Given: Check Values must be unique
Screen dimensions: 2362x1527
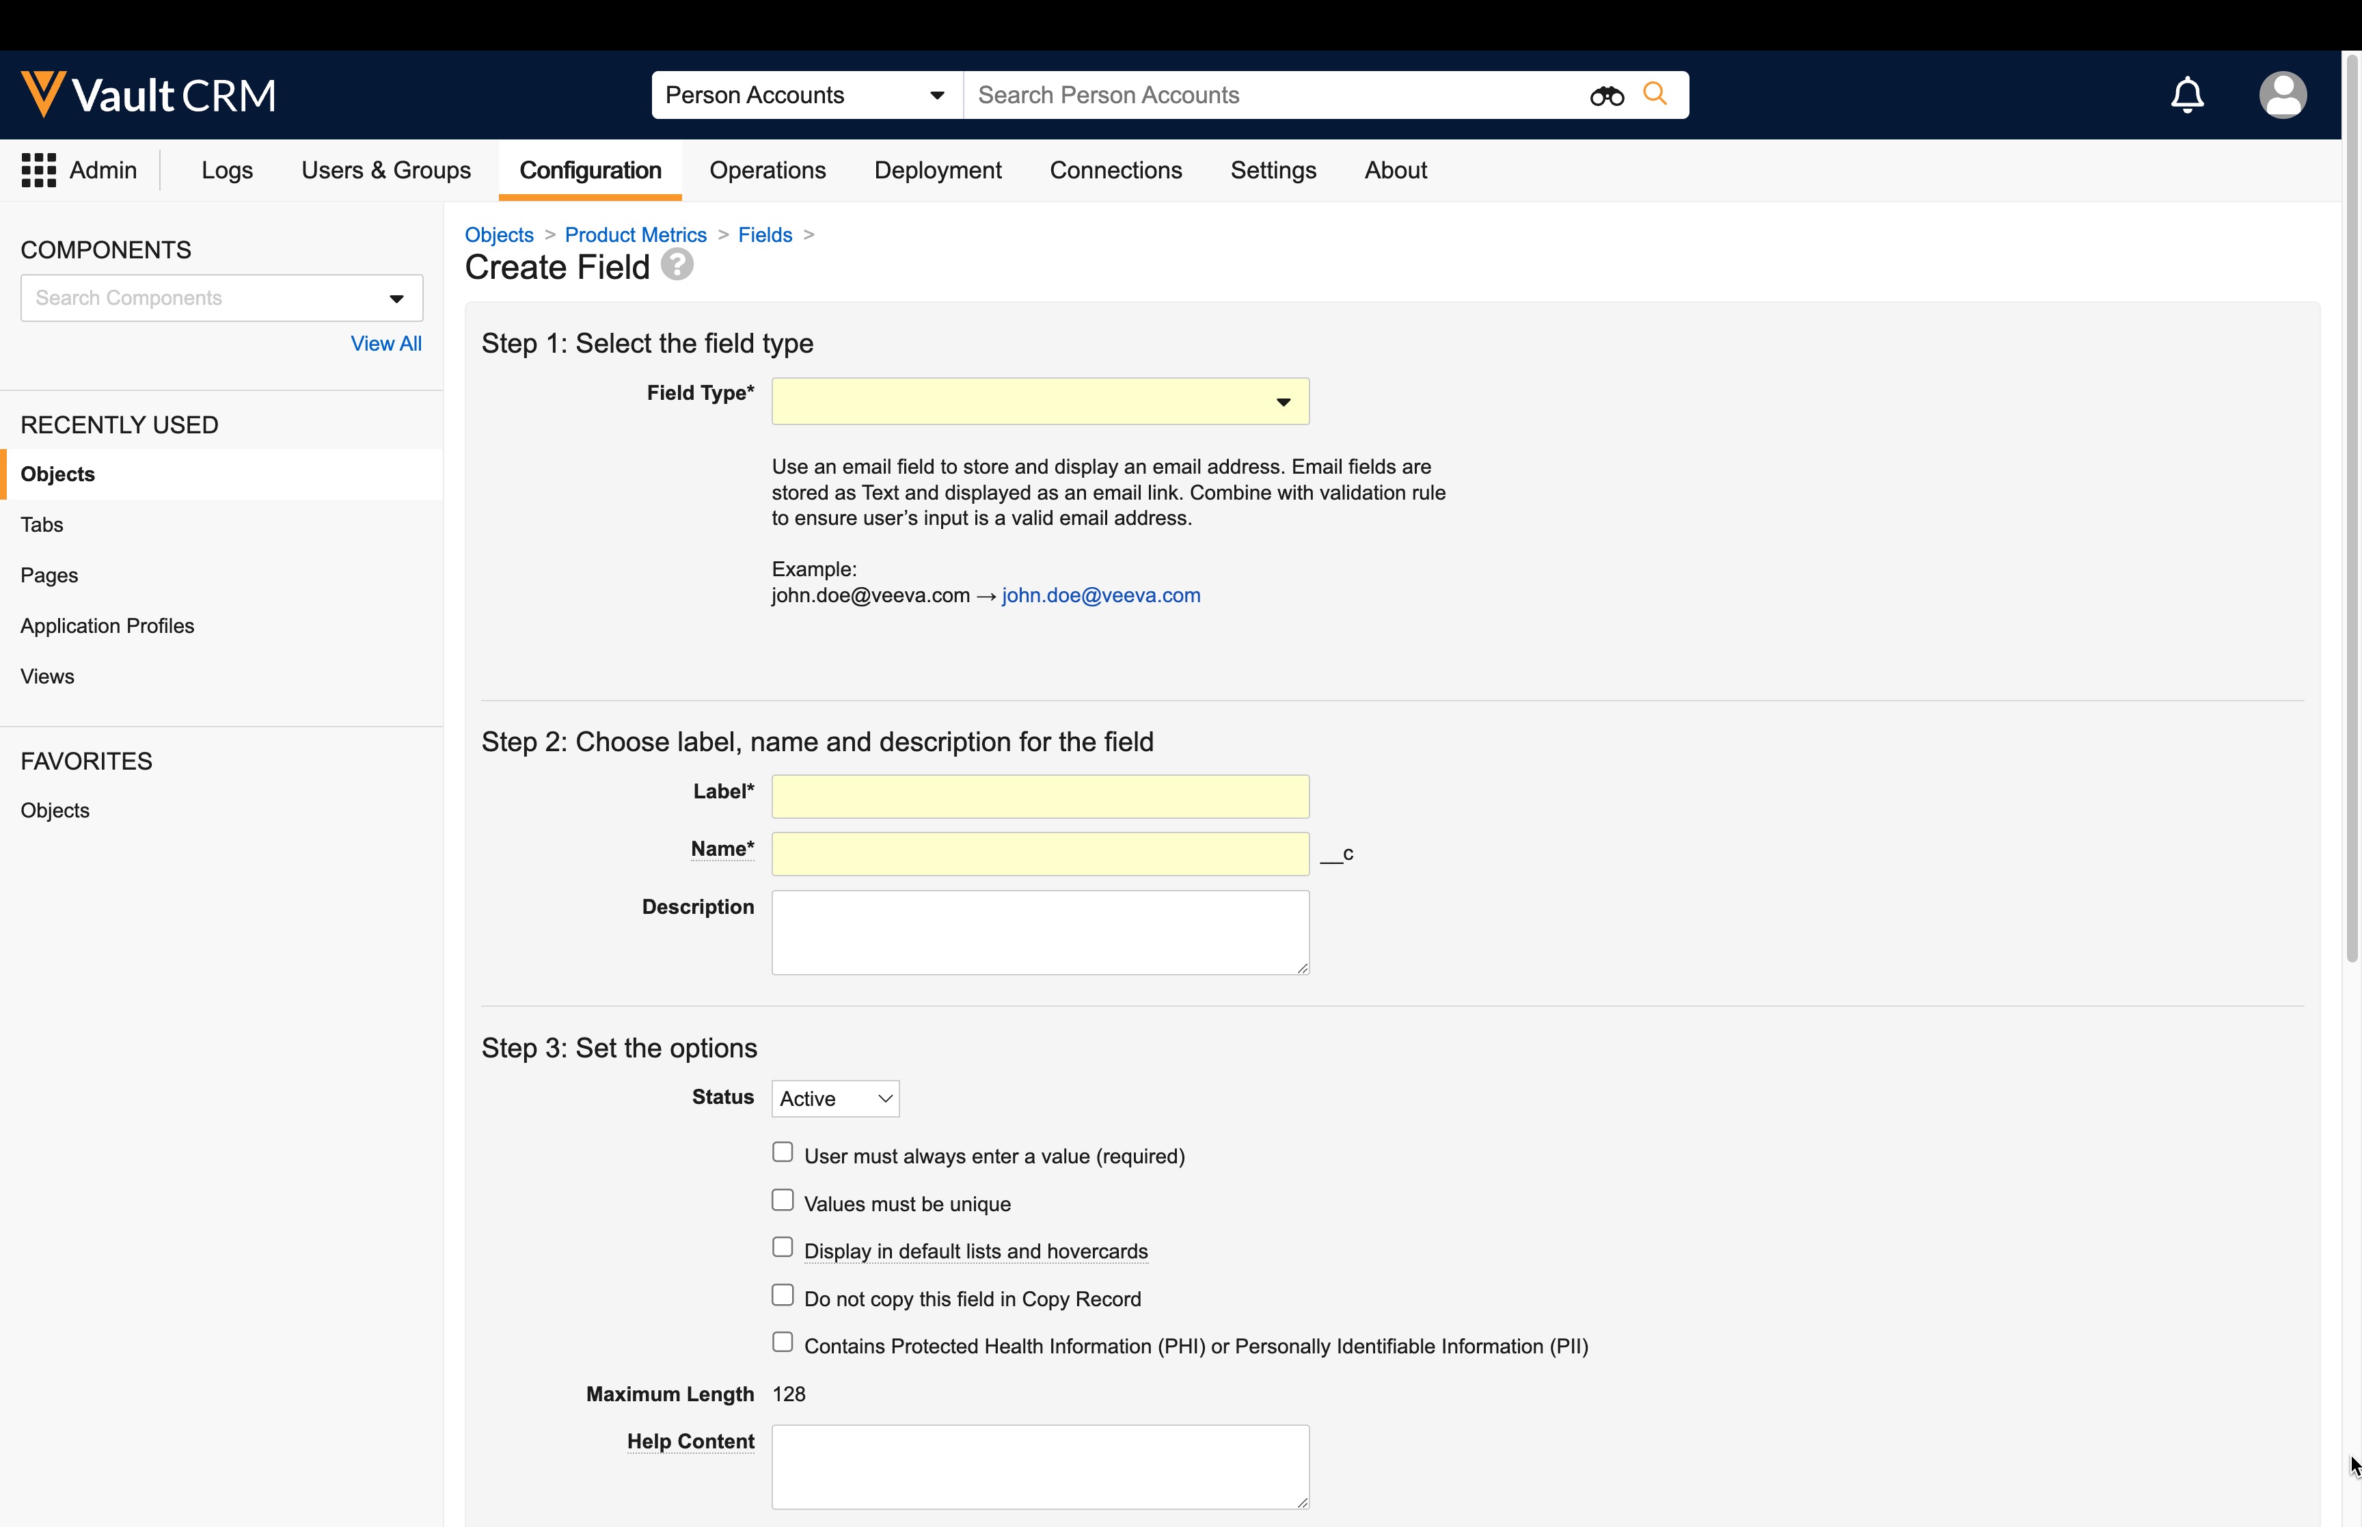Looking at the screenshot, I should point(782,1201).
